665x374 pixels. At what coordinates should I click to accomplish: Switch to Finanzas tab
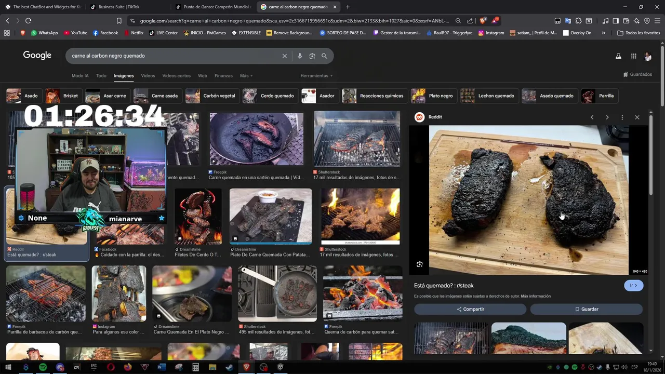tap(223, 76)
